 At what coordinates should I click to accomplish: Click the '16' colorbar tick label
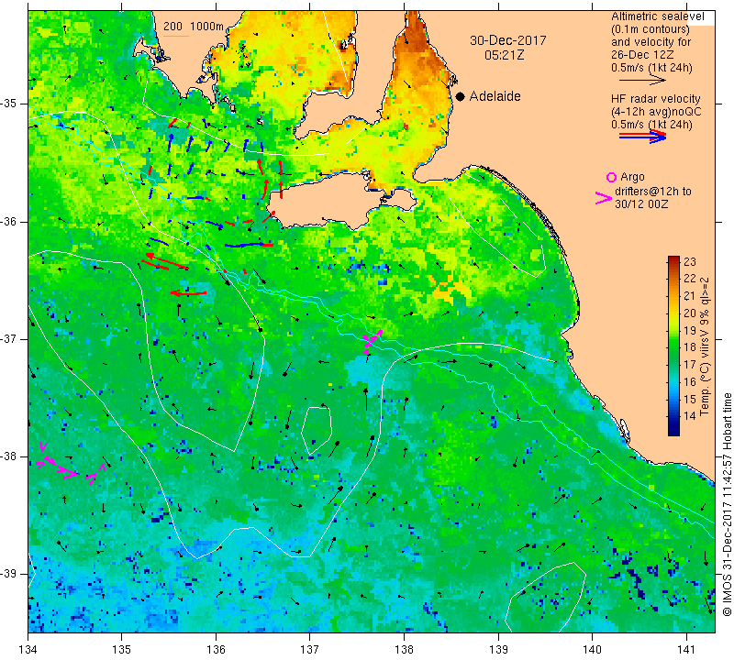[690, 381]
